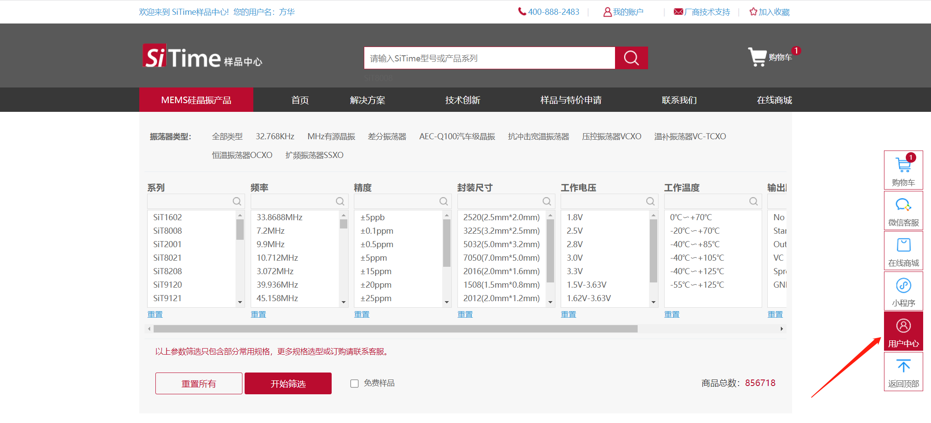Click the left arrow of horizontal filter scrollbar
The height and width of the screenshot is (423, 931).
click(149, 329)
